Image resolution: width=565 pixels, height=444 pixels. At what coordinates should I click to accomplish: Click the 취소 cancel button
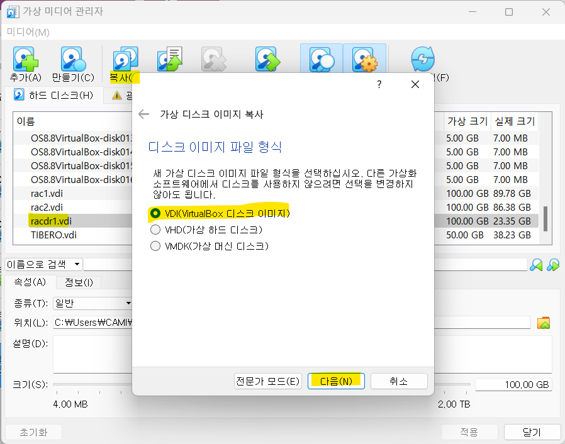point(399,381)
